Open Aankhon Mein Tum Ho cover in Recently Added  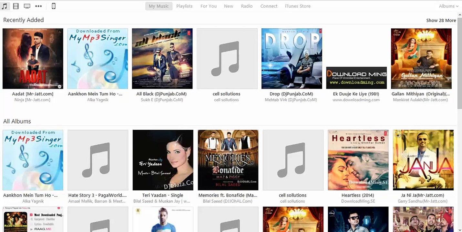coord(98,59)
